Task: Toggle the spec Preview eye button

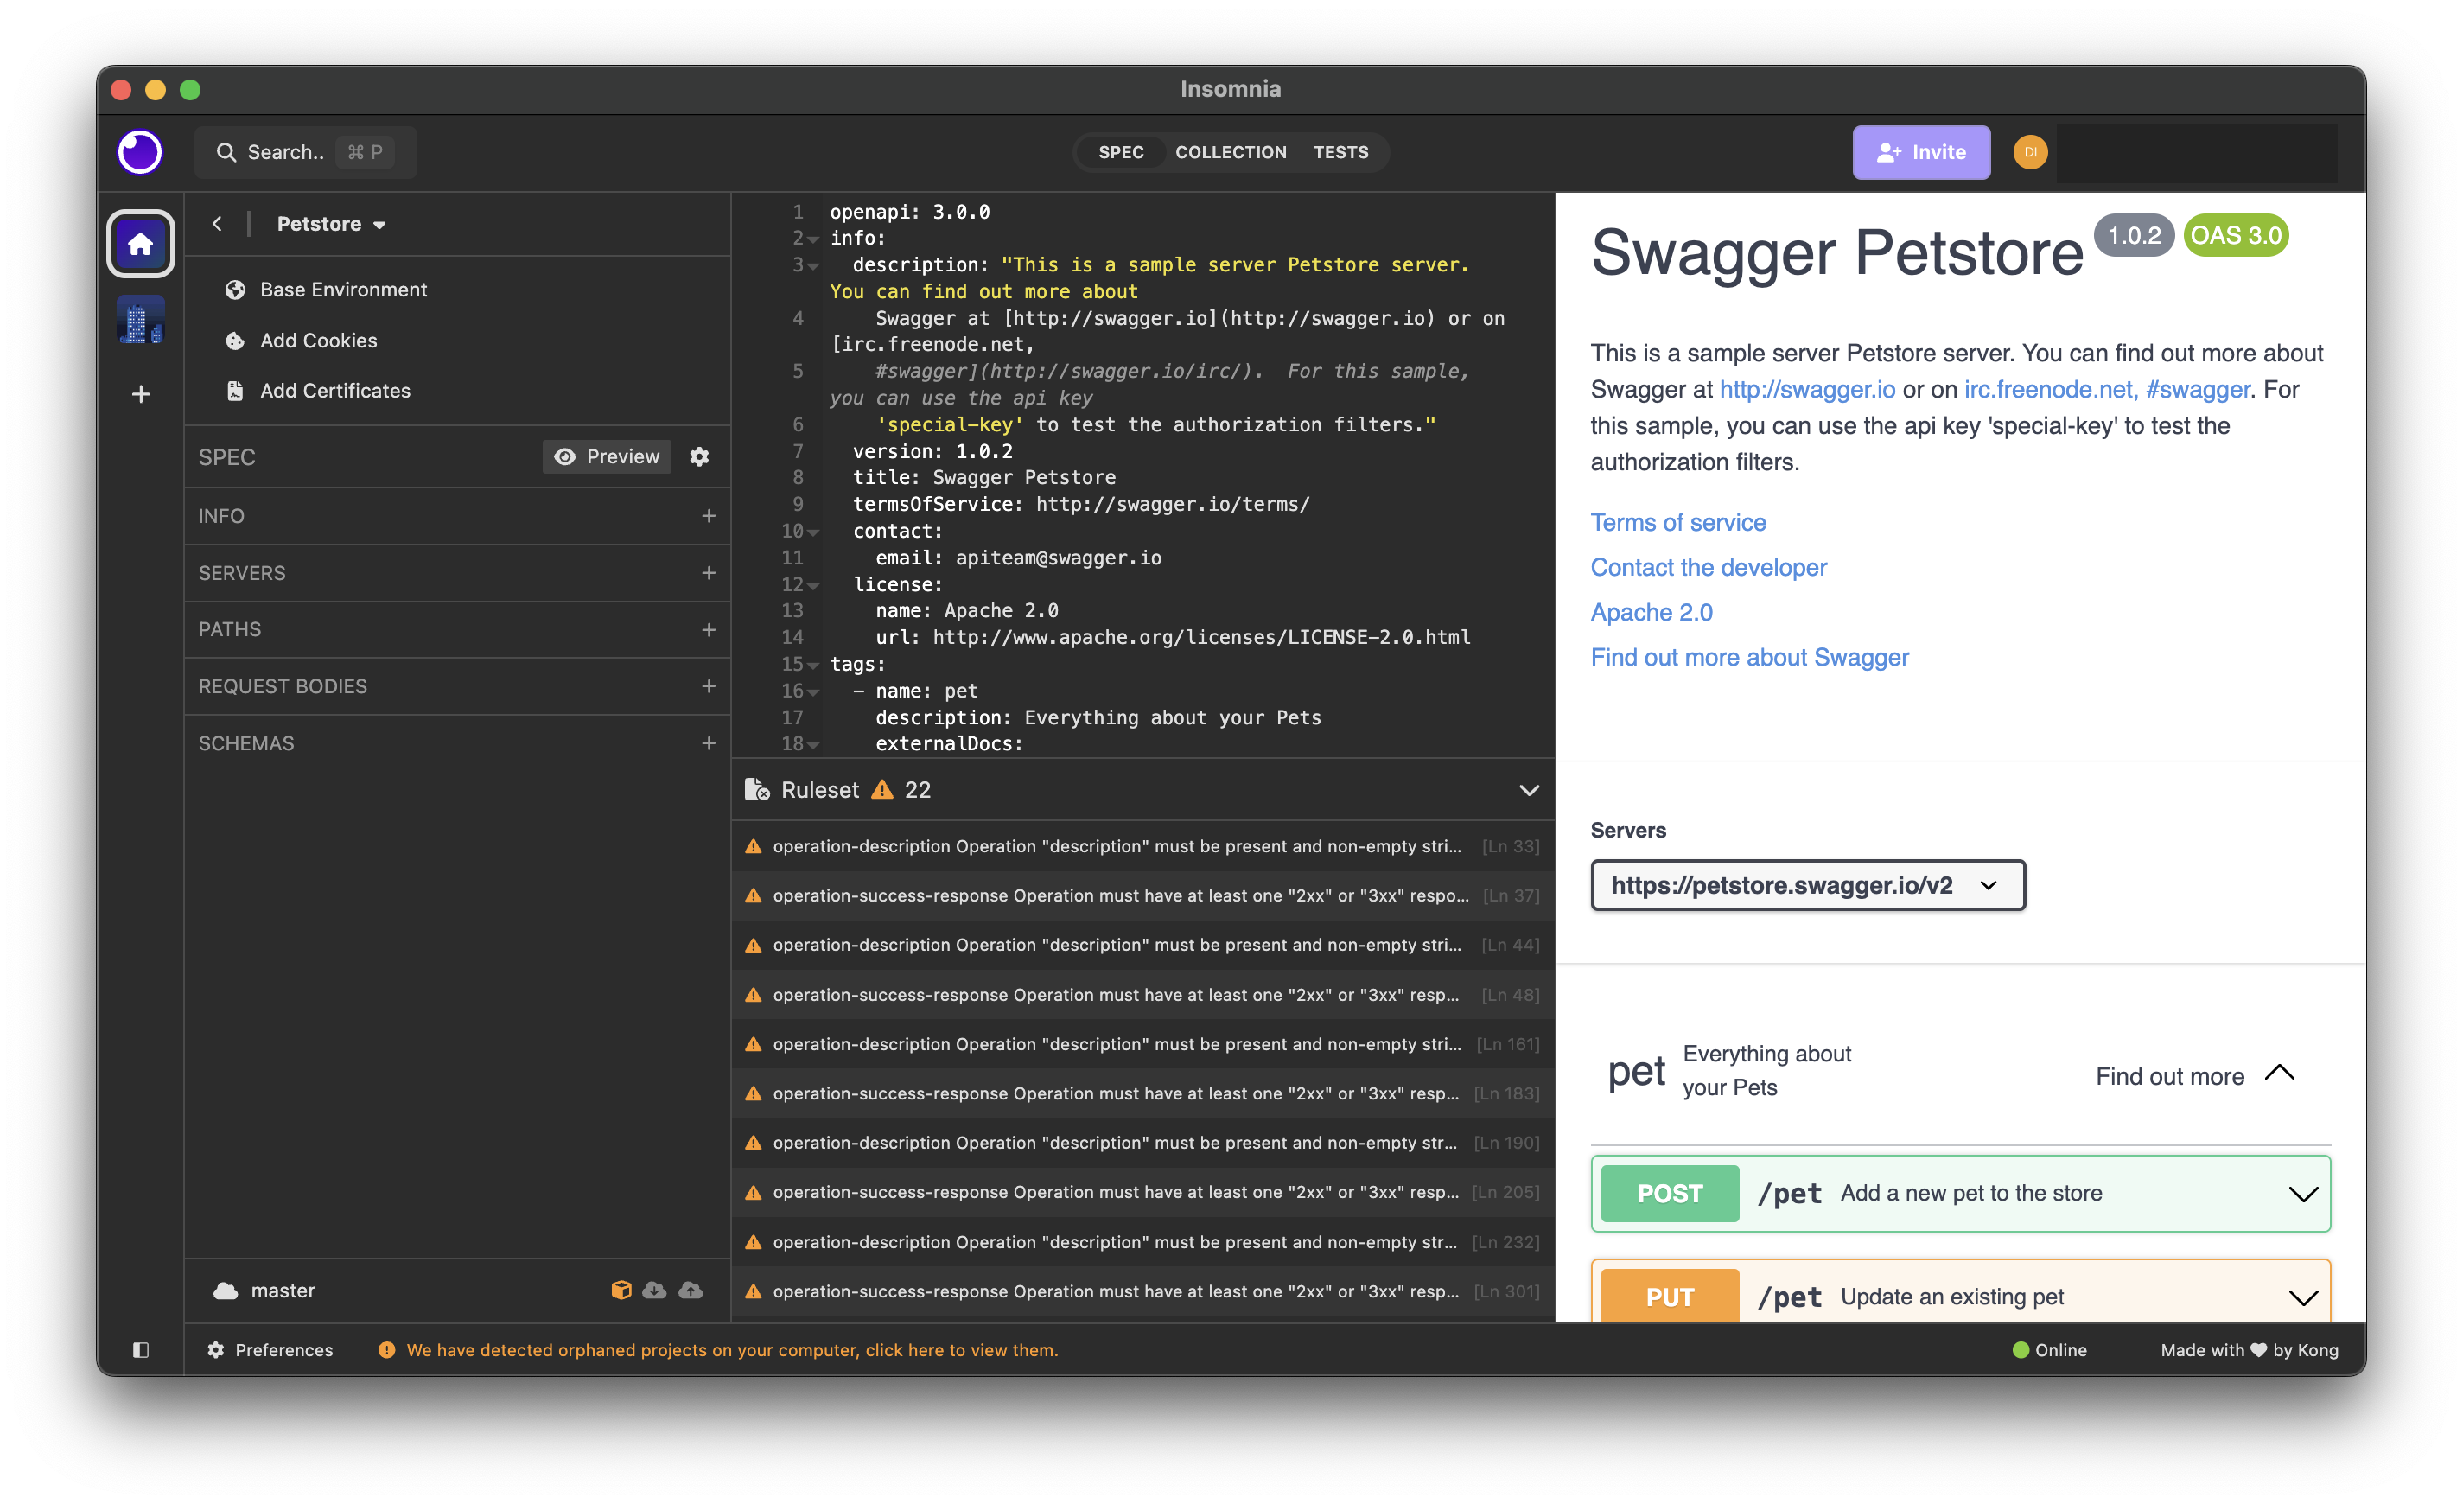Action: (607, 457)
